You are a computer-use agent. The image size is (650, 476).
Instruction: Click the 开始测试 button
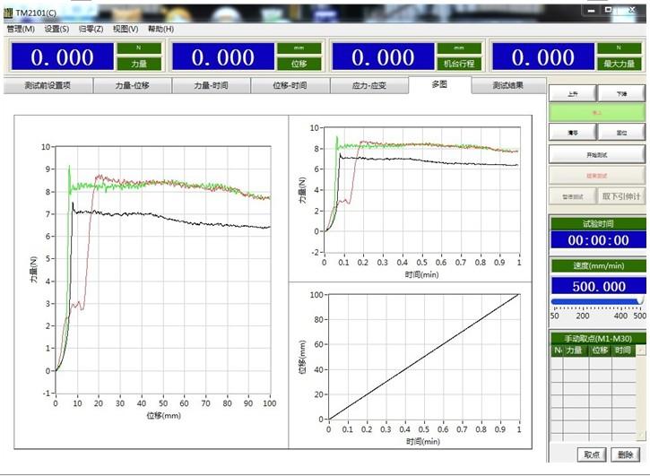(597, 154)
